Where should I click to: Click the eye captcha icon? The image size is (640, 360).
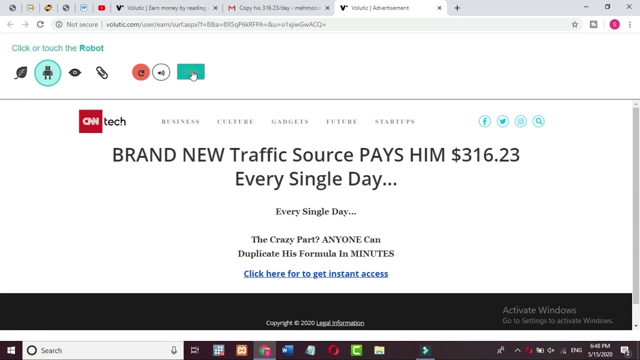75,73
